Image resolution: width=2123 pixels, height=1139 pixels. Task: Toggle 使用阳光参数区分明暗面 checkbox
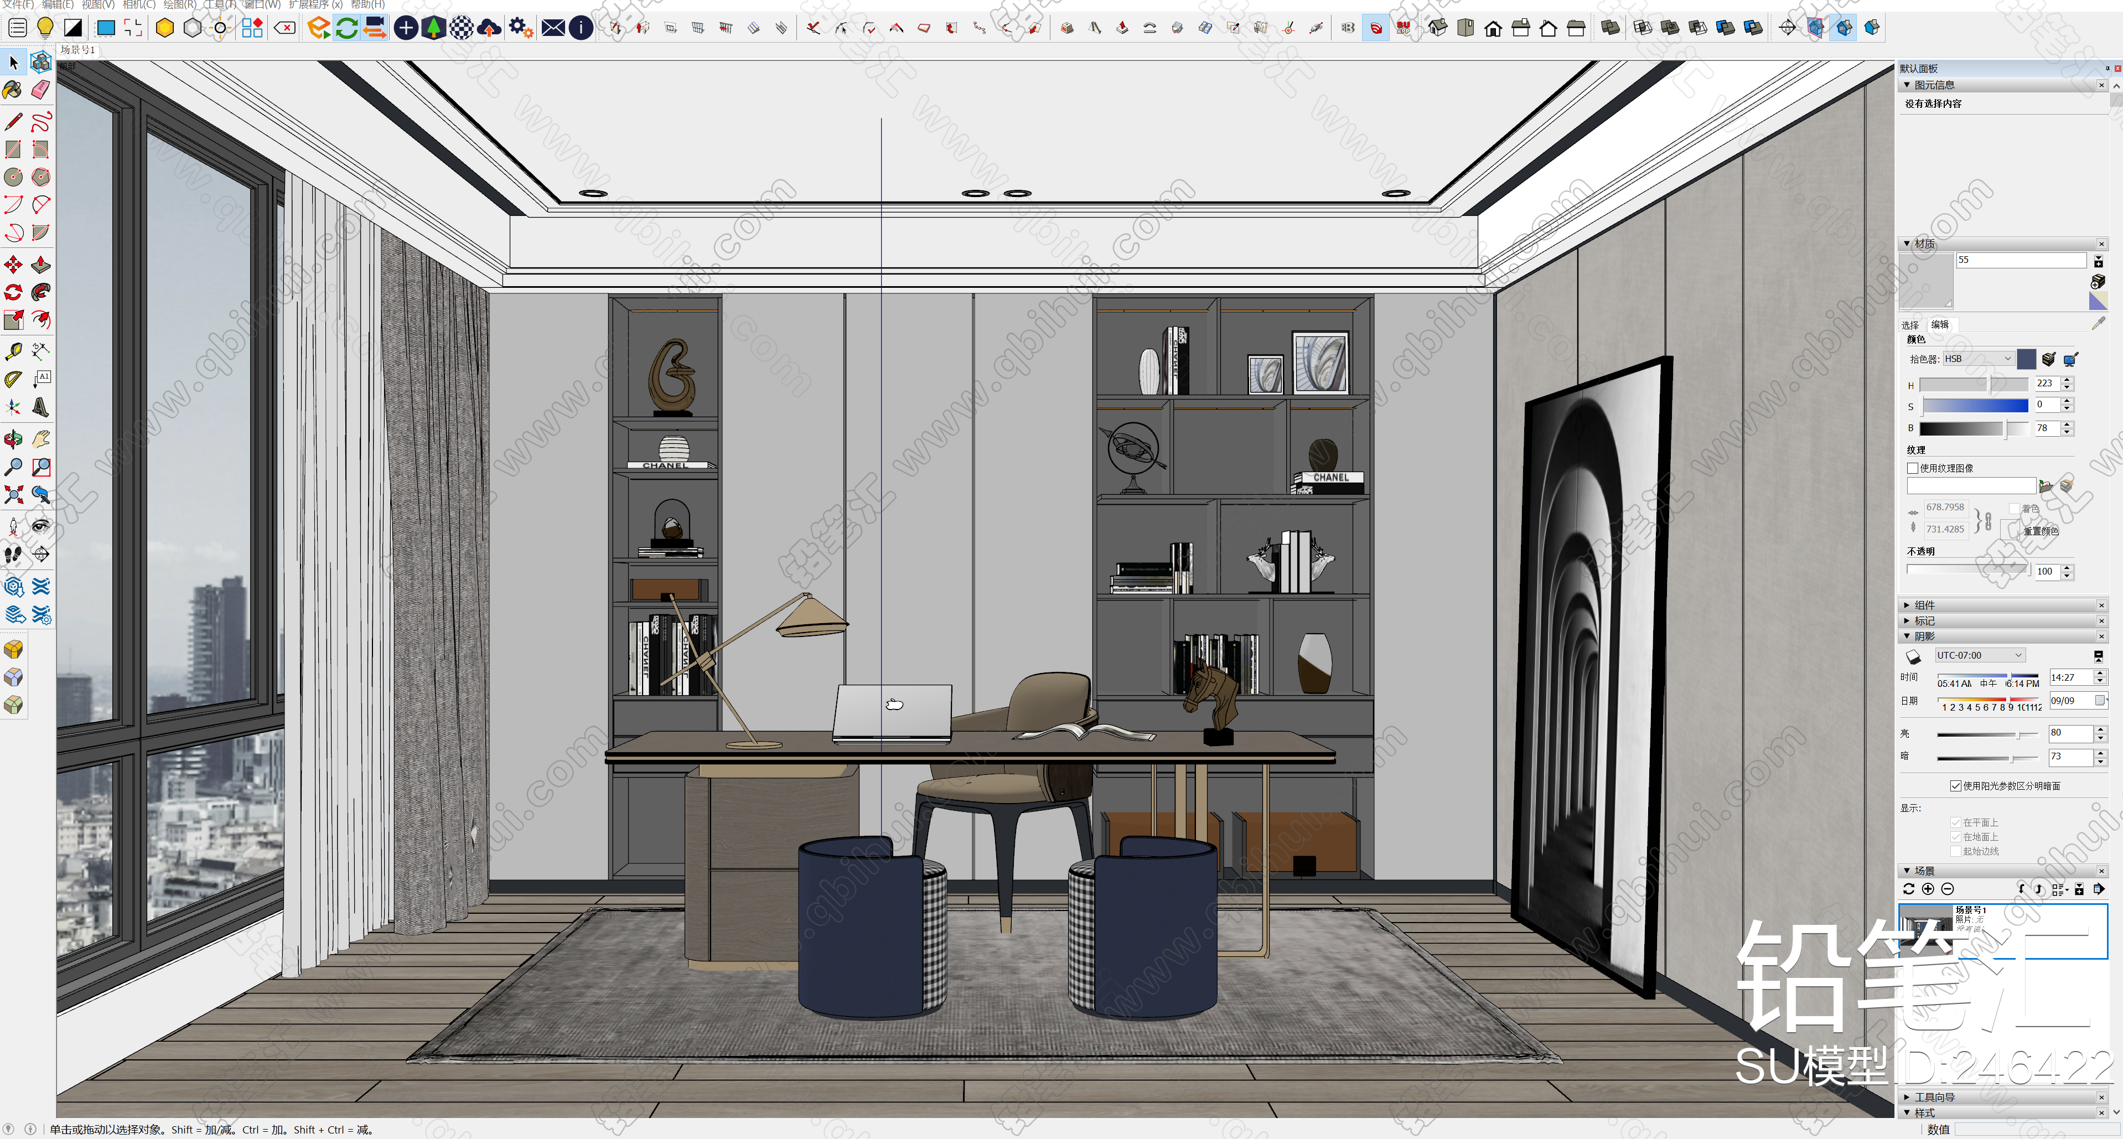point(1955,785)
